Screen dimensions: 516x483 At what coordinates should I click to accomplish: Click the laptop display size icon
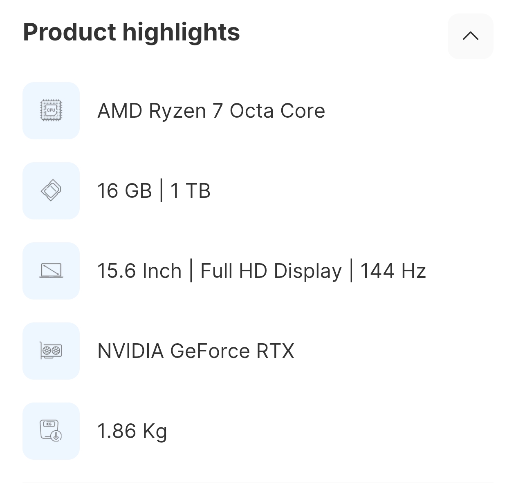51,271
